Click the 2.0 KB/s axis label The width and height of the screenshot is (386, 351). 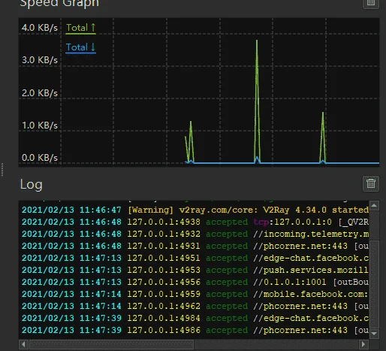point(40,93)
